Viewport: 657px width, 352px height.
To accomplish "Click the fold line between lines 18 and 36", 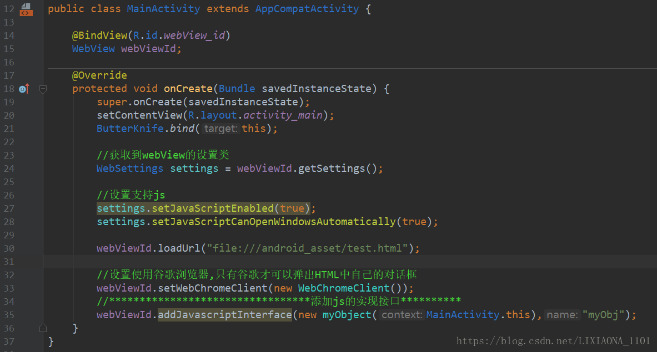I will click(x=43, y=211).
